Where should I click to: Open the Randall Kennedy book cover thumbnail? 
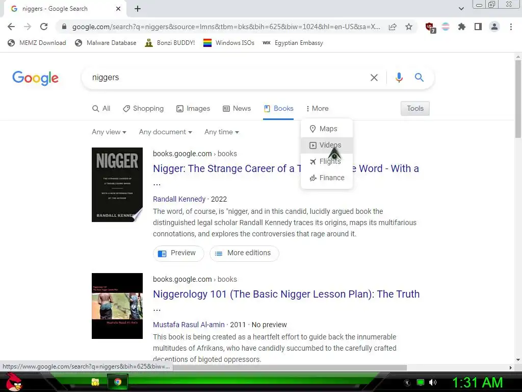coord(117,185)
